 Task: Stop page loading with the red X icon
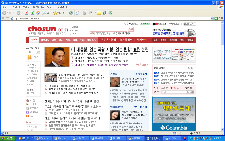27,13
